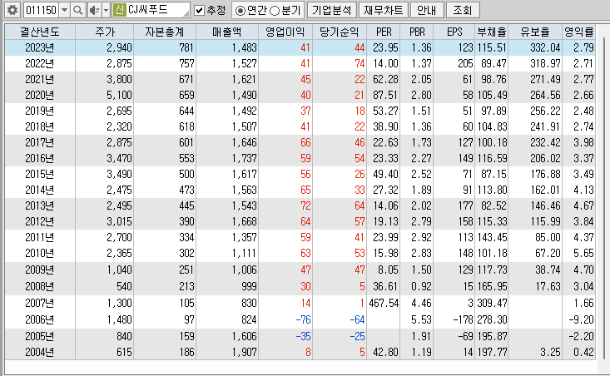This screenshot has width=610, height=376.
Task: Open the settings gear icon
Action: pos(12,10)
